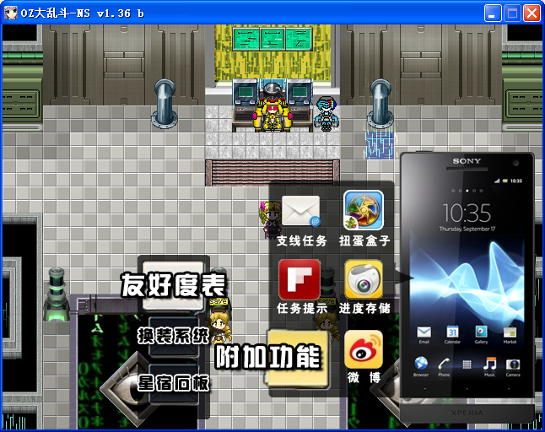Viewport: 545px width, 432px height.
Task: Click the phone status bar signal icon
Action: [497, 181]
